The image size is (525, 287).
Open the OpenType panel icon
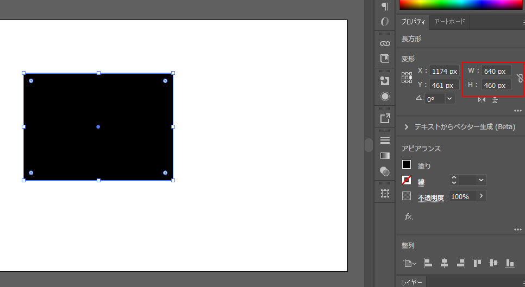(x=385, y=22)
